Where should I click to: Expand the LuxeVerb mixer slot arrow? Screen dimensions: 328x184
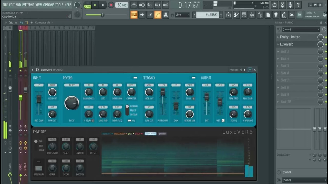278,44
